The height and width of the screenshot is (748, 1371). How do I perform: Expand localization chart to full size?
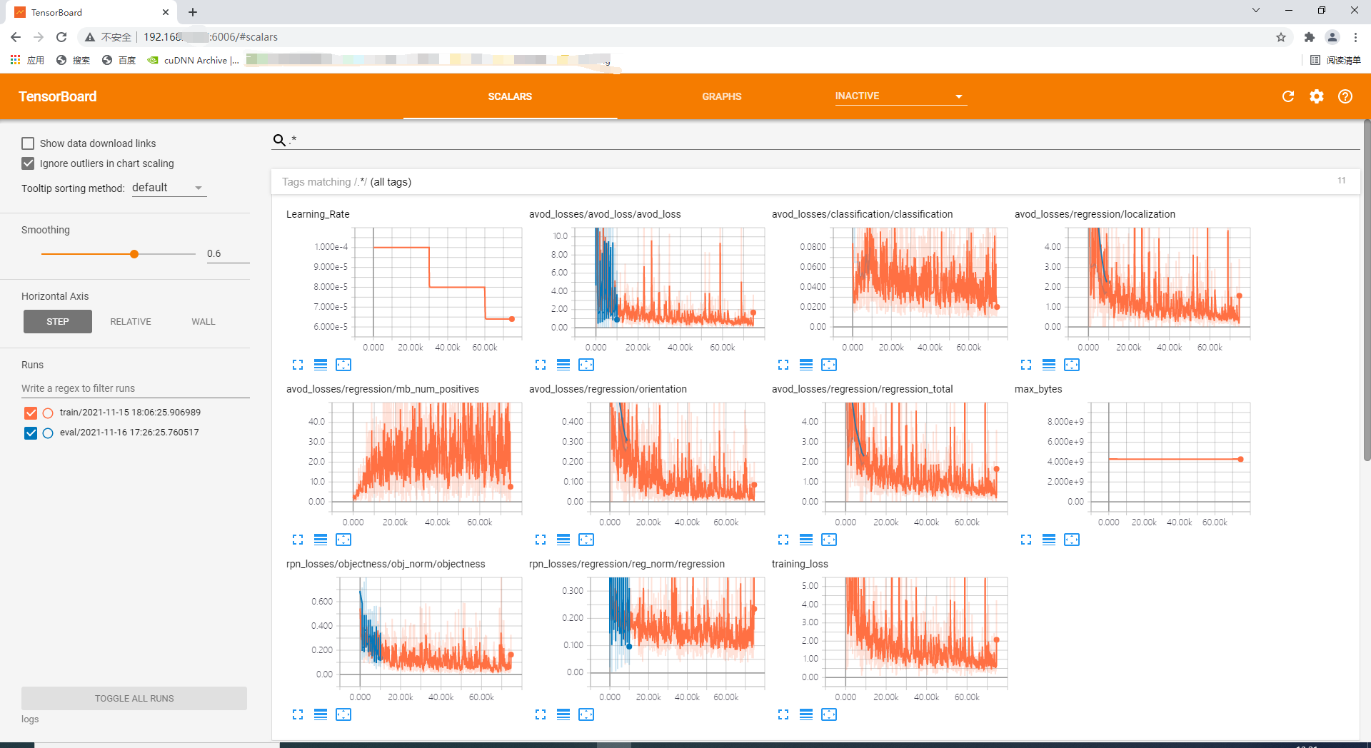pos(1026,365)
